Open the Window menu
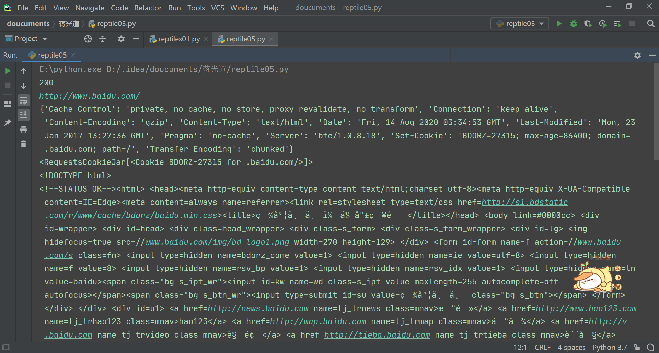659x353 pixels. click(244, 8)
